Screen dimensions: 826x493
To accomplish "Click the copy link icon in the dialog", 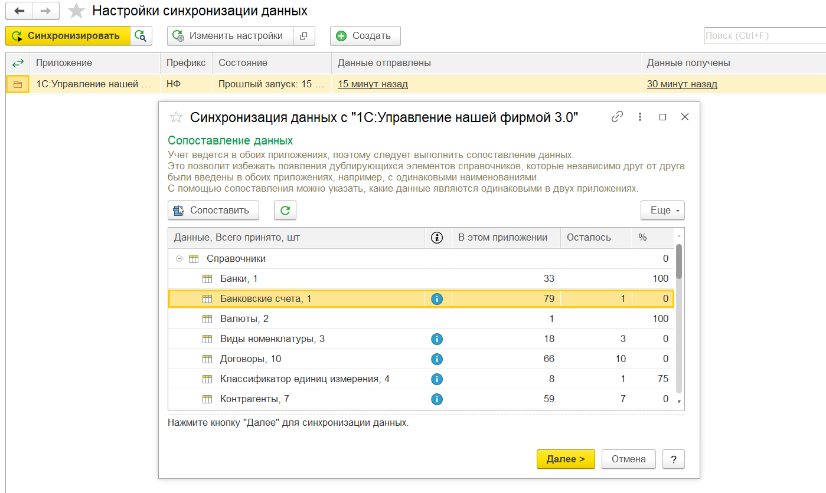I will [x=617, y=117].
